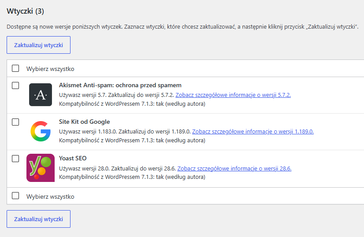The height and width of the screenshot is (237, 364).
Task: Click the 'Dostępne są nowe wersje' description
Action: pos(182,27)
